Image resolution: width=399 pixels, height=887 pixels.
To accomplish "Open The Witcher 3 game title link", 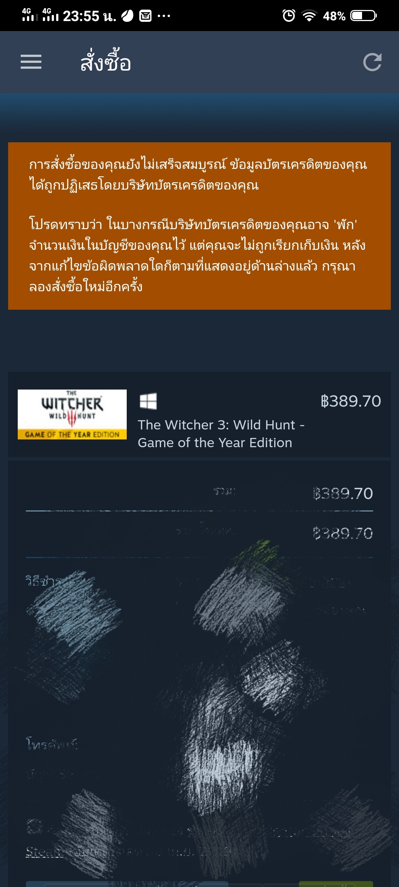I will pyautogui.click(x=221, y=434).
